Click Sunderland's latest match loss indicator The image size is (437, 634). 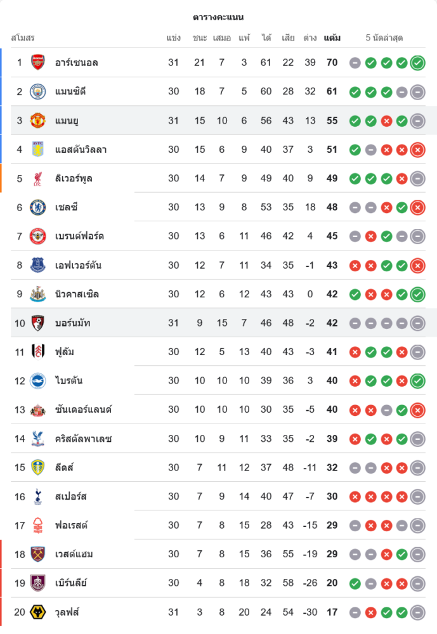tap(417, 410)
